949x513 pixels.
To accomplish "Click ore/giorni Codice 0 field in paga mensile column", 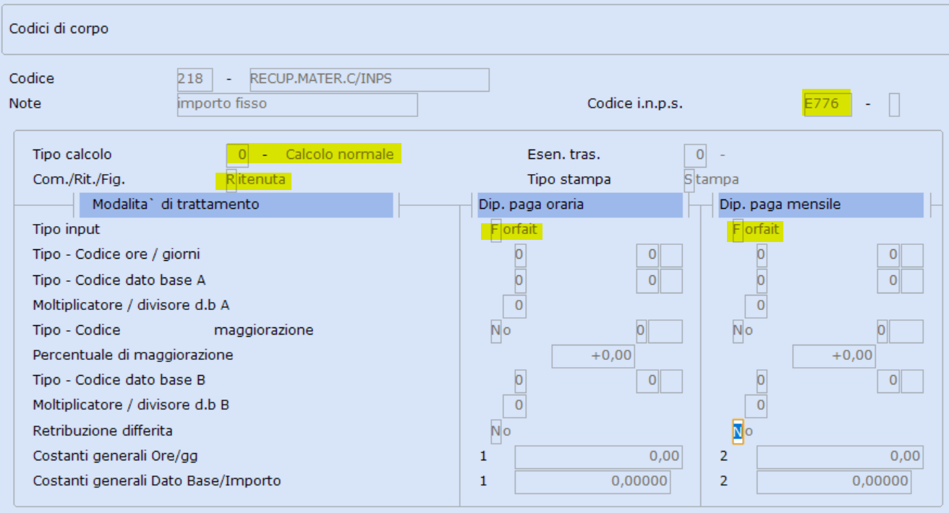I will pyautogui.click(x=888, y=255).
